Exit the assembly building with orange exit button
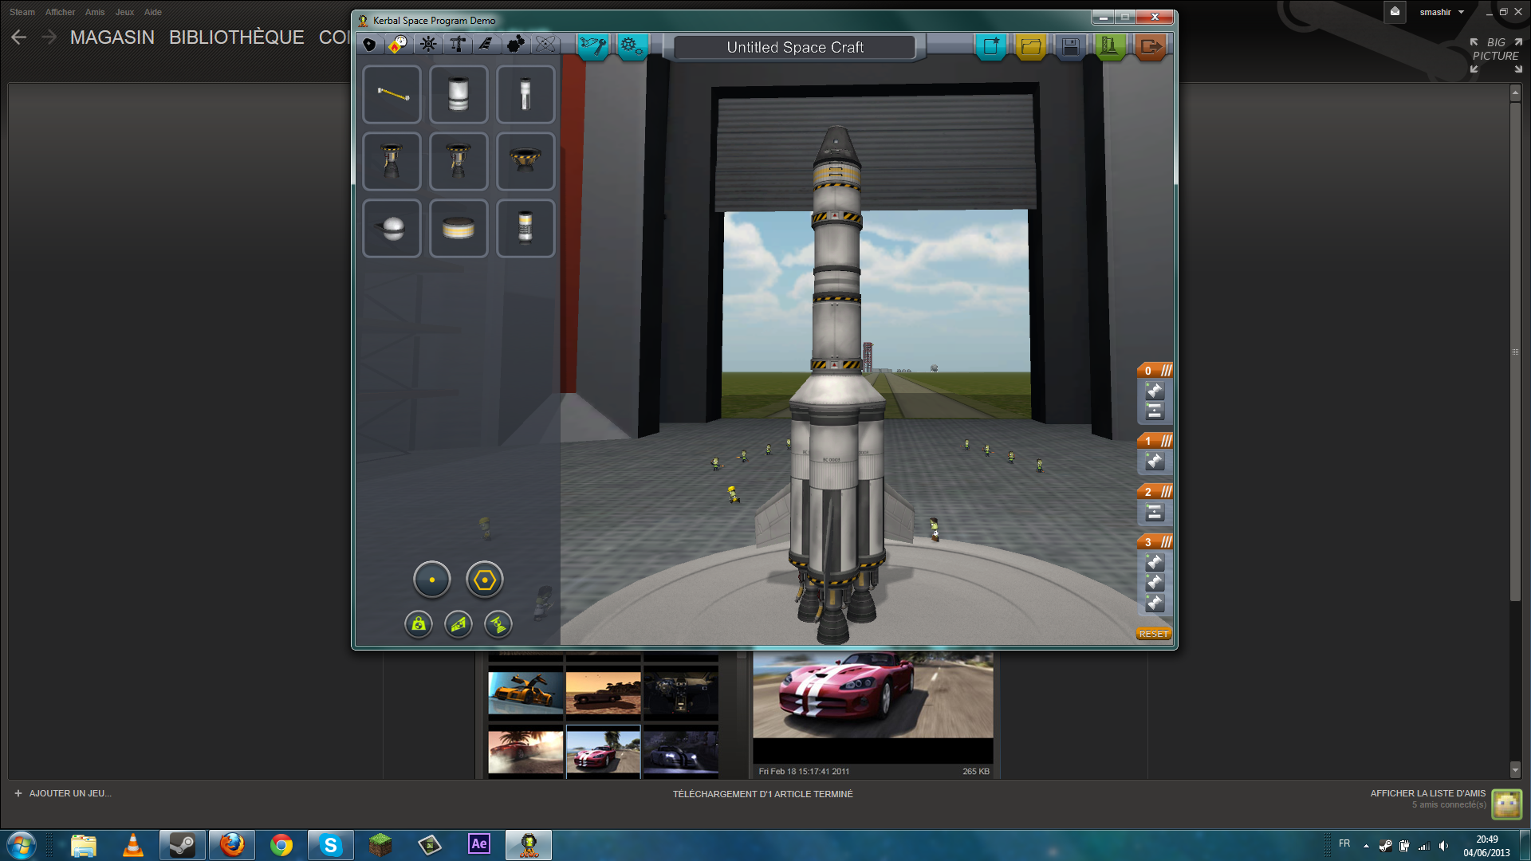The image size is (1531, 861). (1150, 46)
